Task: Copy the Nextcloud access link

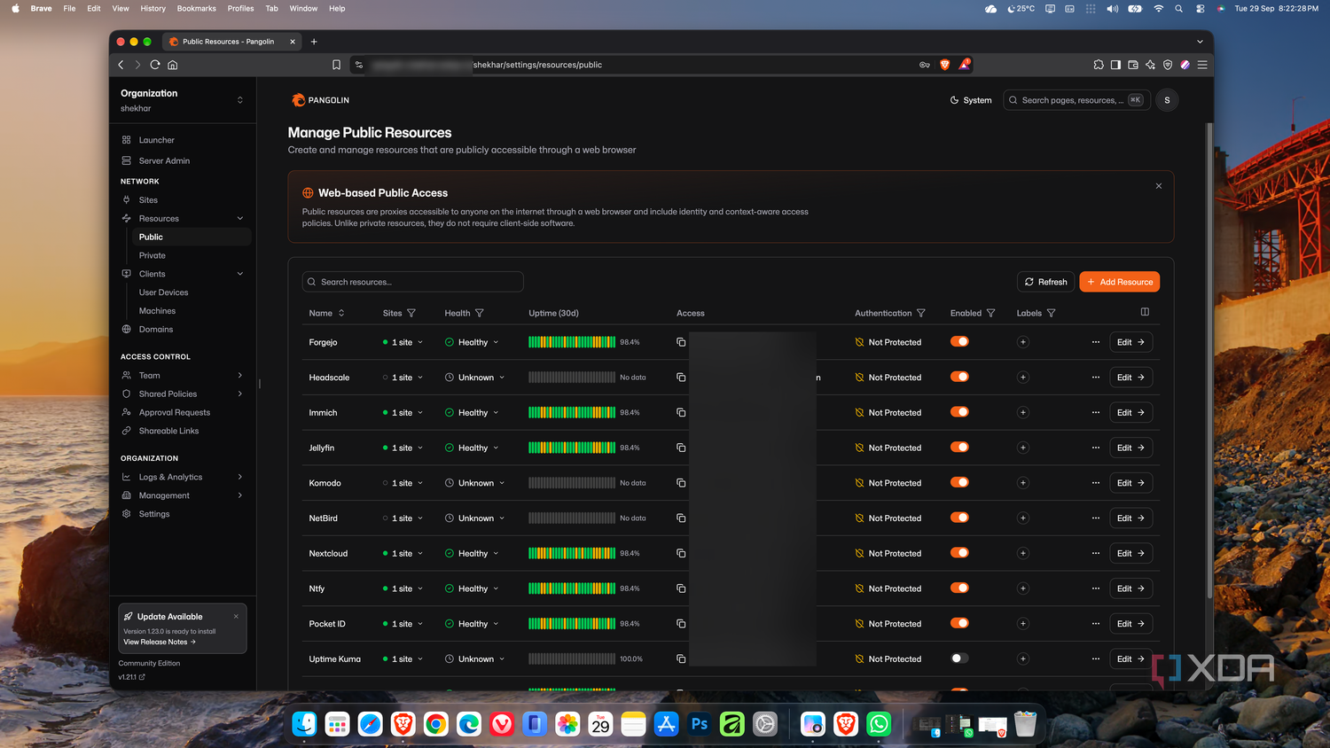Action: pyautogui.click(x=681, y=553)
